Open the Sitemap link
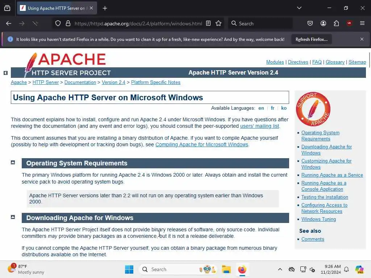 pyautogui.click(x=357, y=62)
